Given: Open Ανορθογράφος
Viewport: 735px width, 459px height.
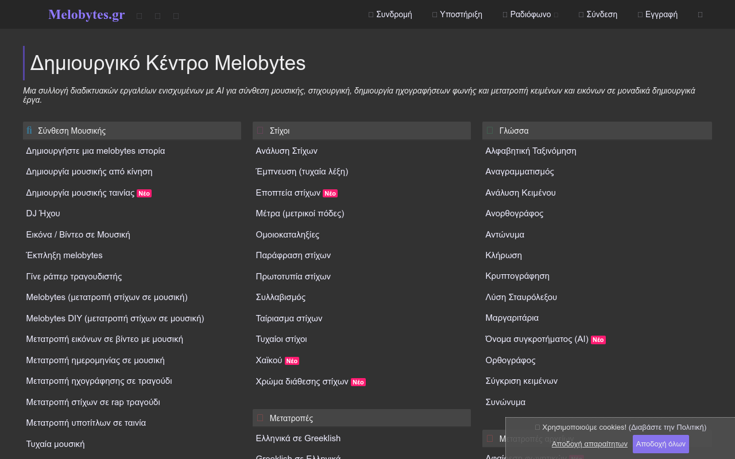Looking at the screenshot, I should [514, 213].
